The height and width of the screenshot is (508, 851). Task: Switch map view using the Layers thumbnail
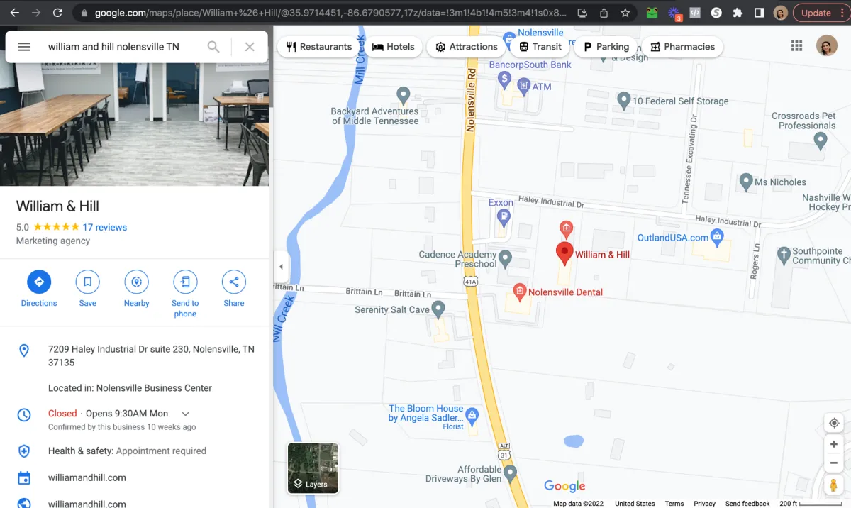pos(313,468)
